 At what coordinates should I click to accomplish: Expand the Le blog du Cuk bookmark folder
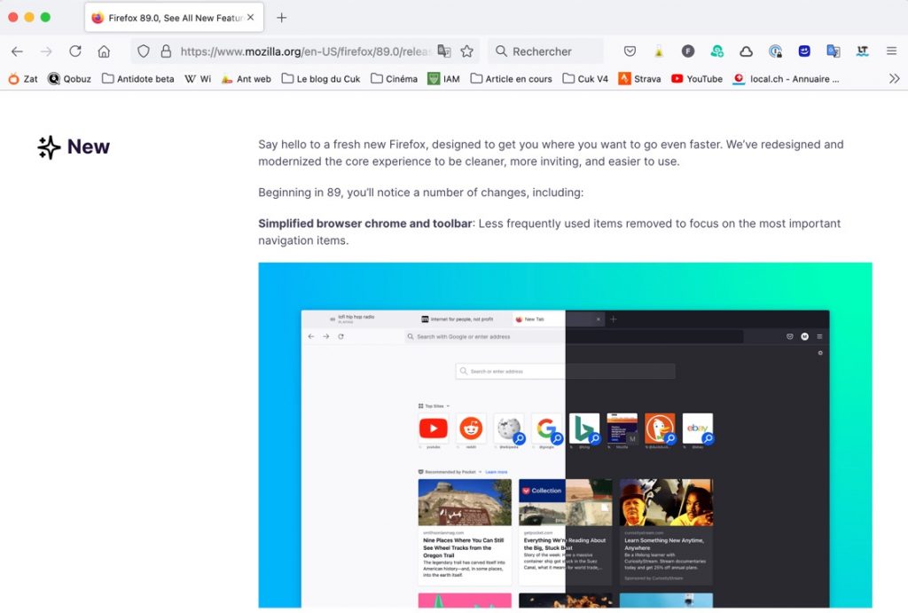[321, 79]
